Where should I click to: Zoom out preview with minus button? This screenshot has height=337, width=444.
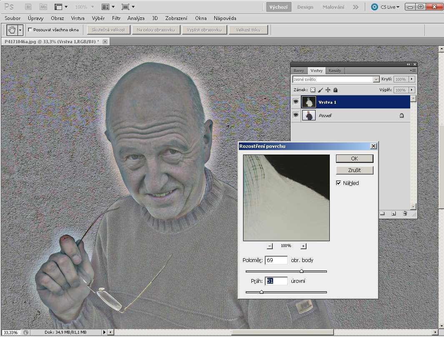(269, 246)
